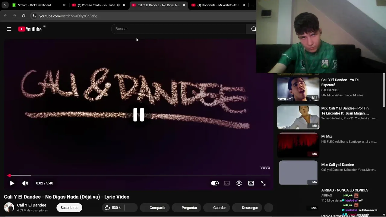Click the browser back arrow
This screenshot has width=386, height=217.
tap(5, 16)
